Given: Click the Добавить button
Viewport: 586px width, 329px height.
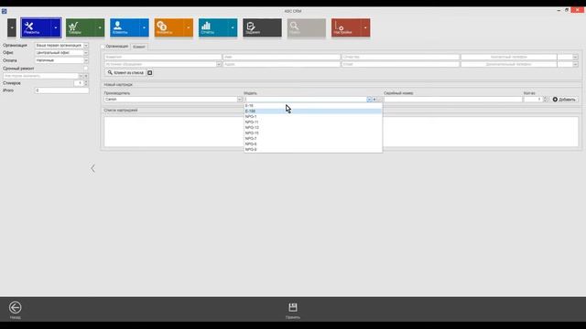Looking at the screenshot, I should pos(564,100).
